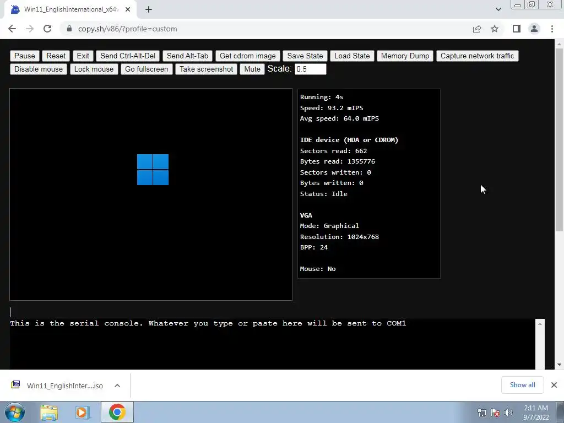Click Show all downloads
Viewport: 564px width, 423px height.
pyautogui.click(x=522, y=385)
